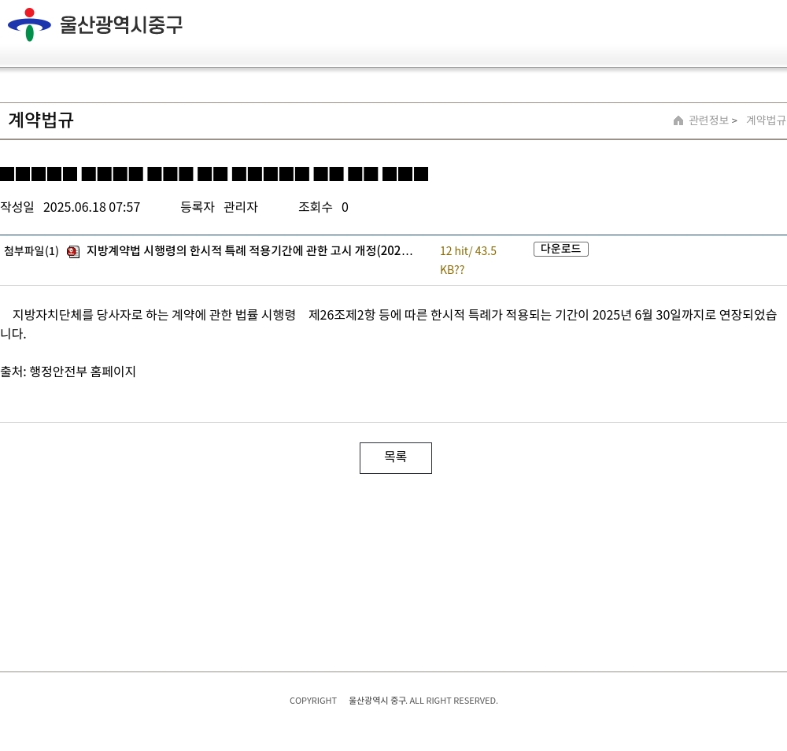Click the 출처: 행정안전부 홈페이지 line
The height and width of the screenshot is (751, 787).
tap(68, 372)
